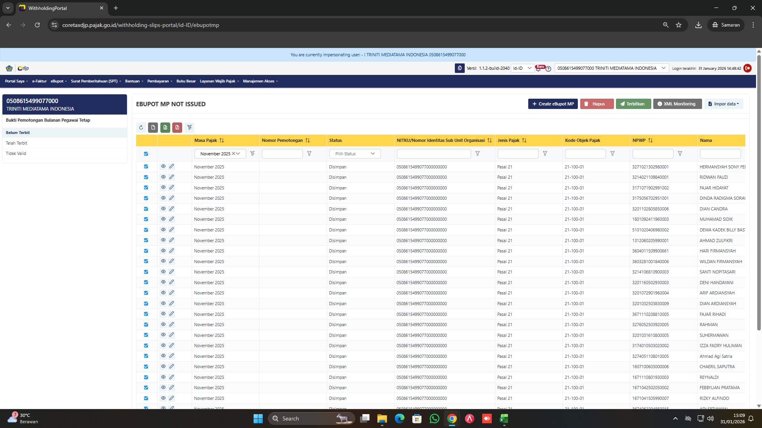Edit RIDWAN FAUZI's record with the pencil icon
This screenshot has width=762, height=428.
[171, 177]
